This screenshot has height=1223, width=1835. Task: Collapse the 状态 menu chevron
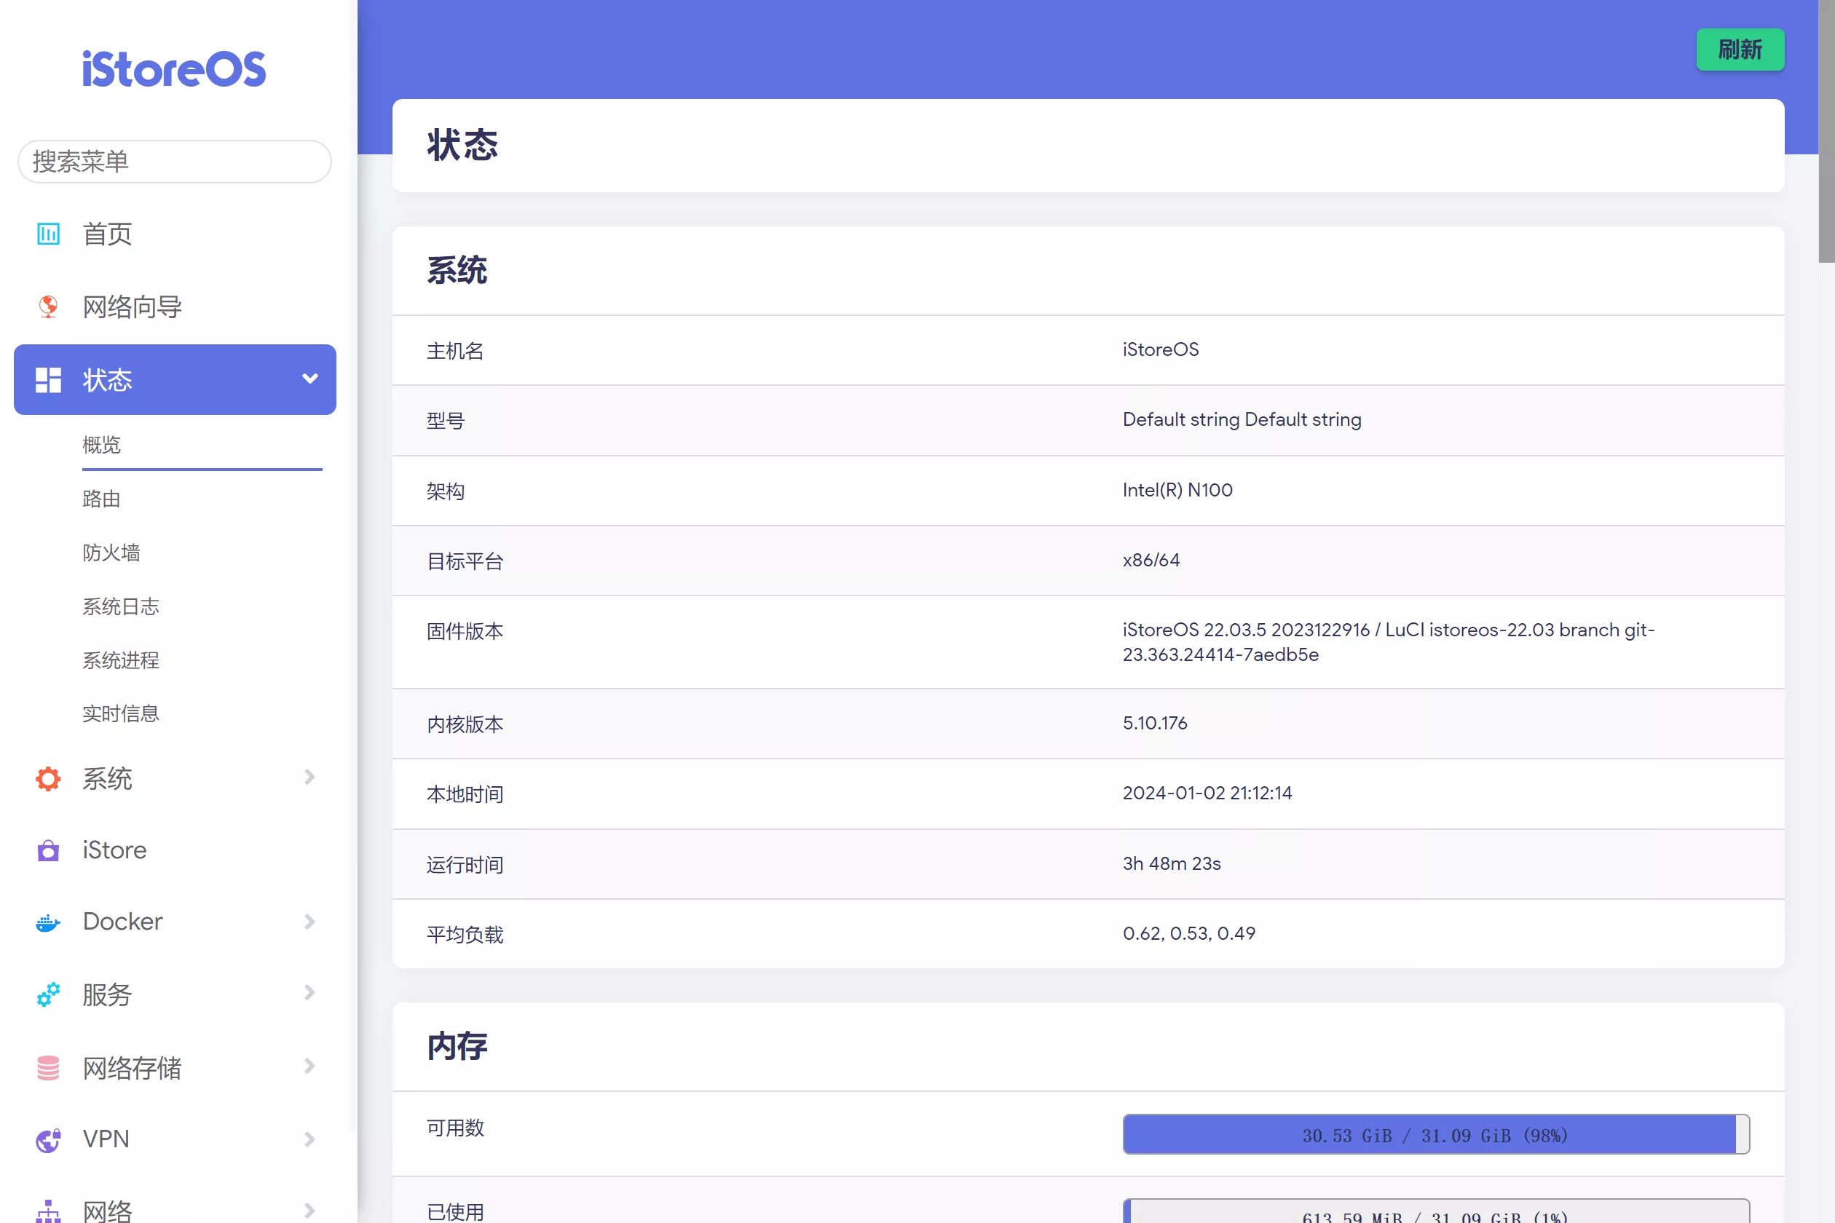[x=309, y=379]
